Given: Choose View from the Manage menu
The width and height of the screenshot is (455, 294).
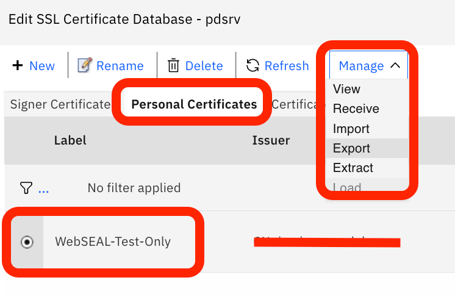Looking at the screenshot, I should (346, 89).
